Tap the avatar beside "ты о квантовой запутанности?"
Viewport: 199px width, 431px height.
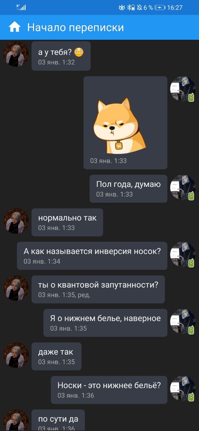(16, 288)
